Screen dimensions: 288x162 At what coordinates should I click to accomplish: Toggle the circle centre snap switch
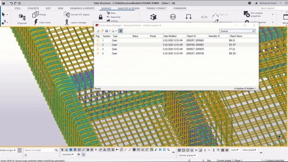point(188,150)
